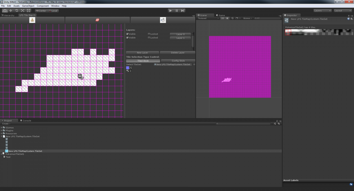Click the Select TileSet object field

click(173, 64)
